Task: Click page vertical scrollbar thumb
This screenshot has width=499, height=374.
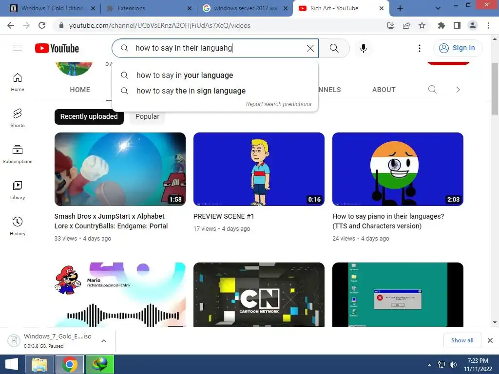Action: pos(495,89)
